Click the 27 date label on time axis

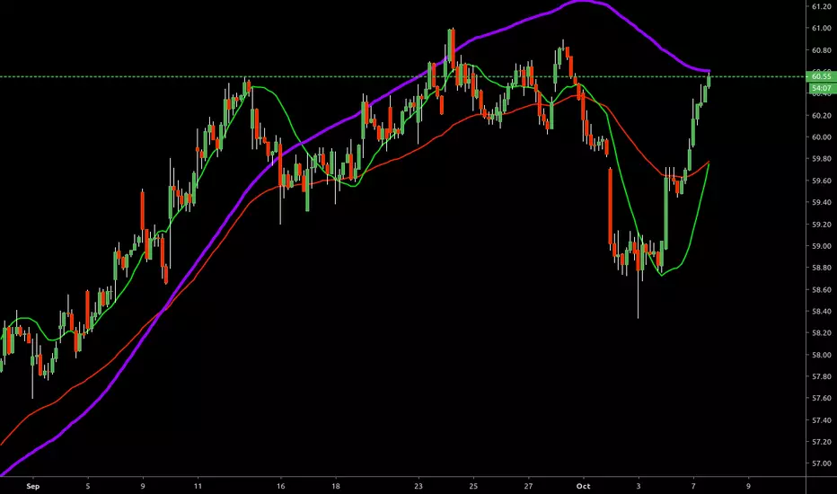(528, 486)
